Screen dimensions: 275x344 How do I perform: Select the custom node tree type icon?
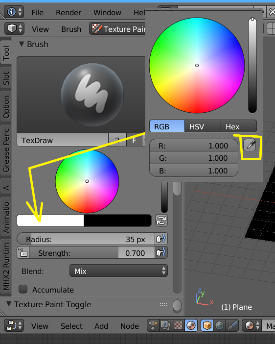(153, 325)
